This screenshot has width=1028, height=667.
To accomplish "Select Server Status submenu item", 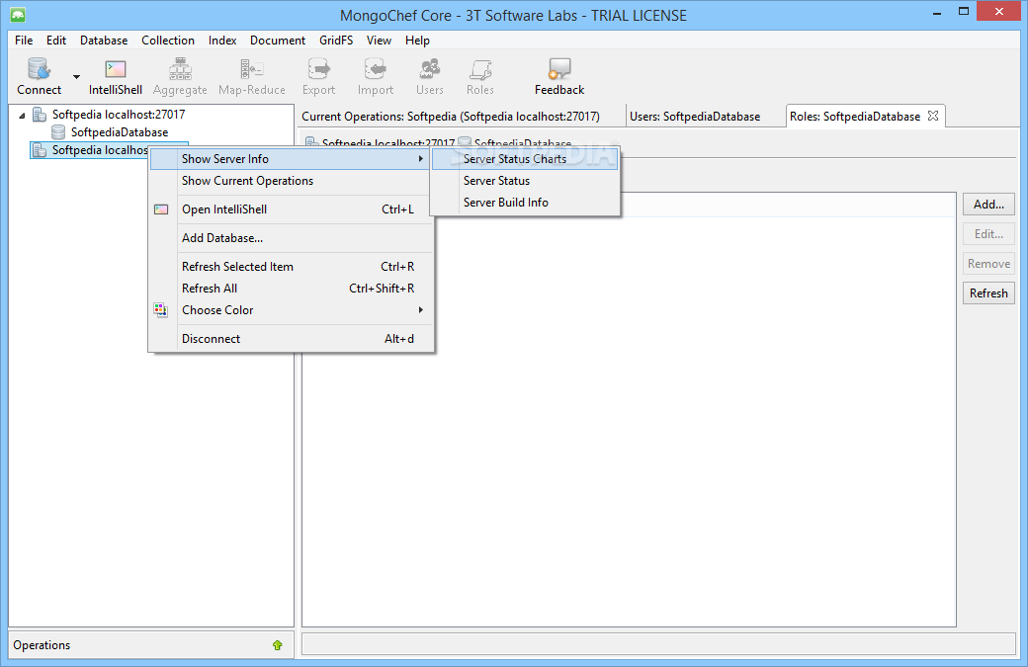I will point(525,181).
